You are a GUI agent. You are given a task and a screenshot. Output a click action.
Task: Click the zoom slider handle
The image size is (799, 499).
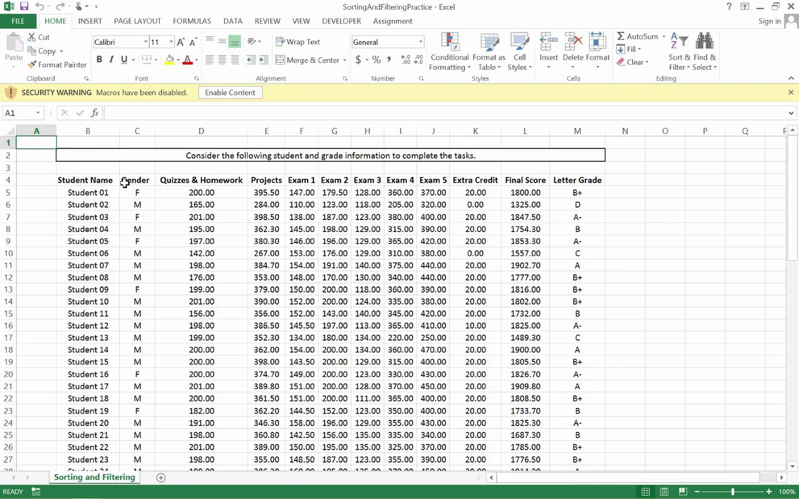(732, 492)
